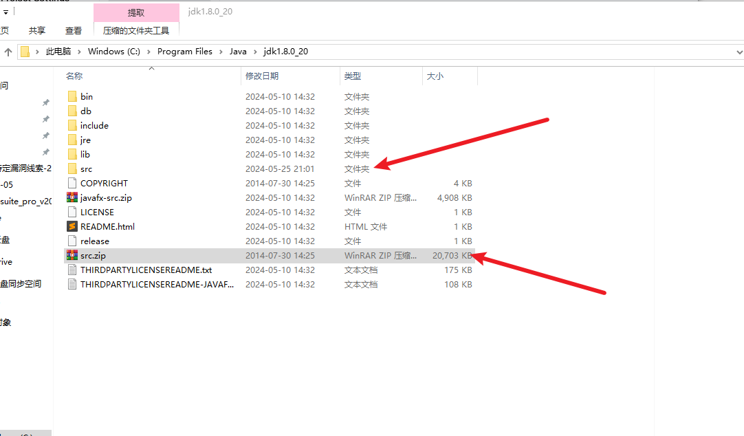The image size is (744, 436).
Task: Click the jre folder icon
Action: click(x=72, y=140)
